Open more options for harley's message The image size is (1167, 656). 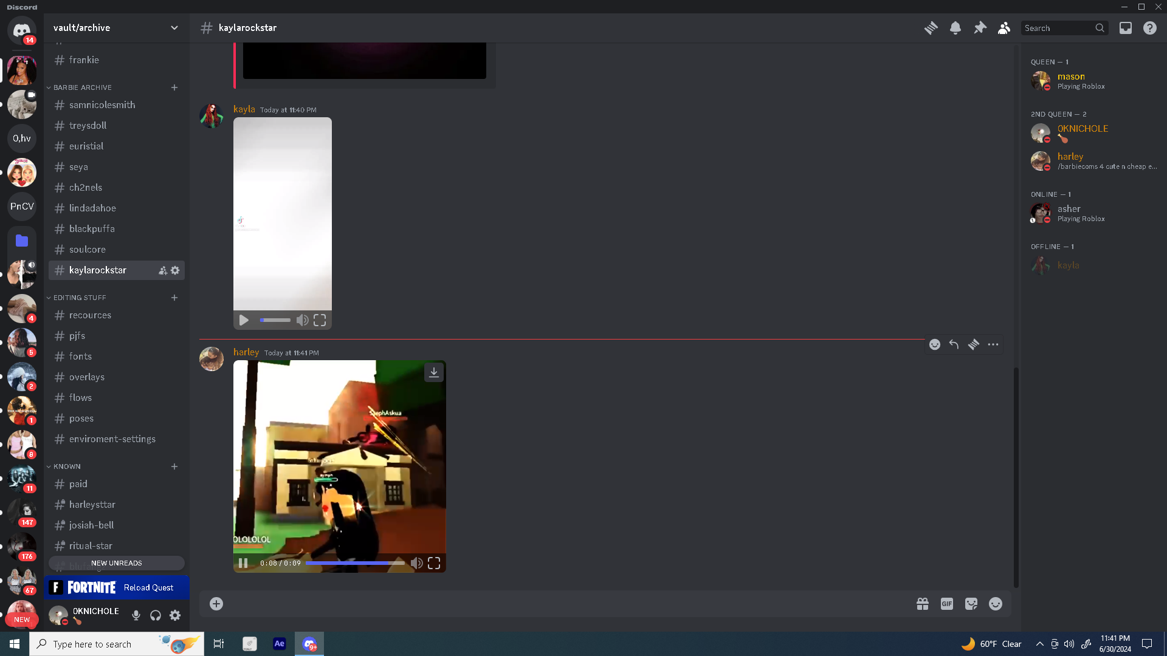(993, 344)
